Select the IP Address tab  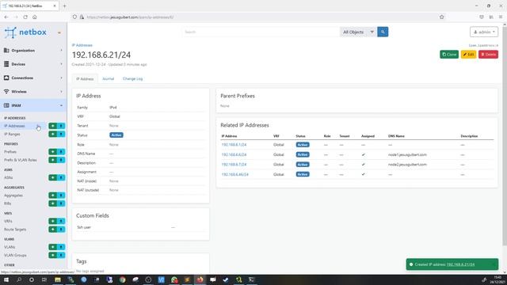tap(85, 79)
